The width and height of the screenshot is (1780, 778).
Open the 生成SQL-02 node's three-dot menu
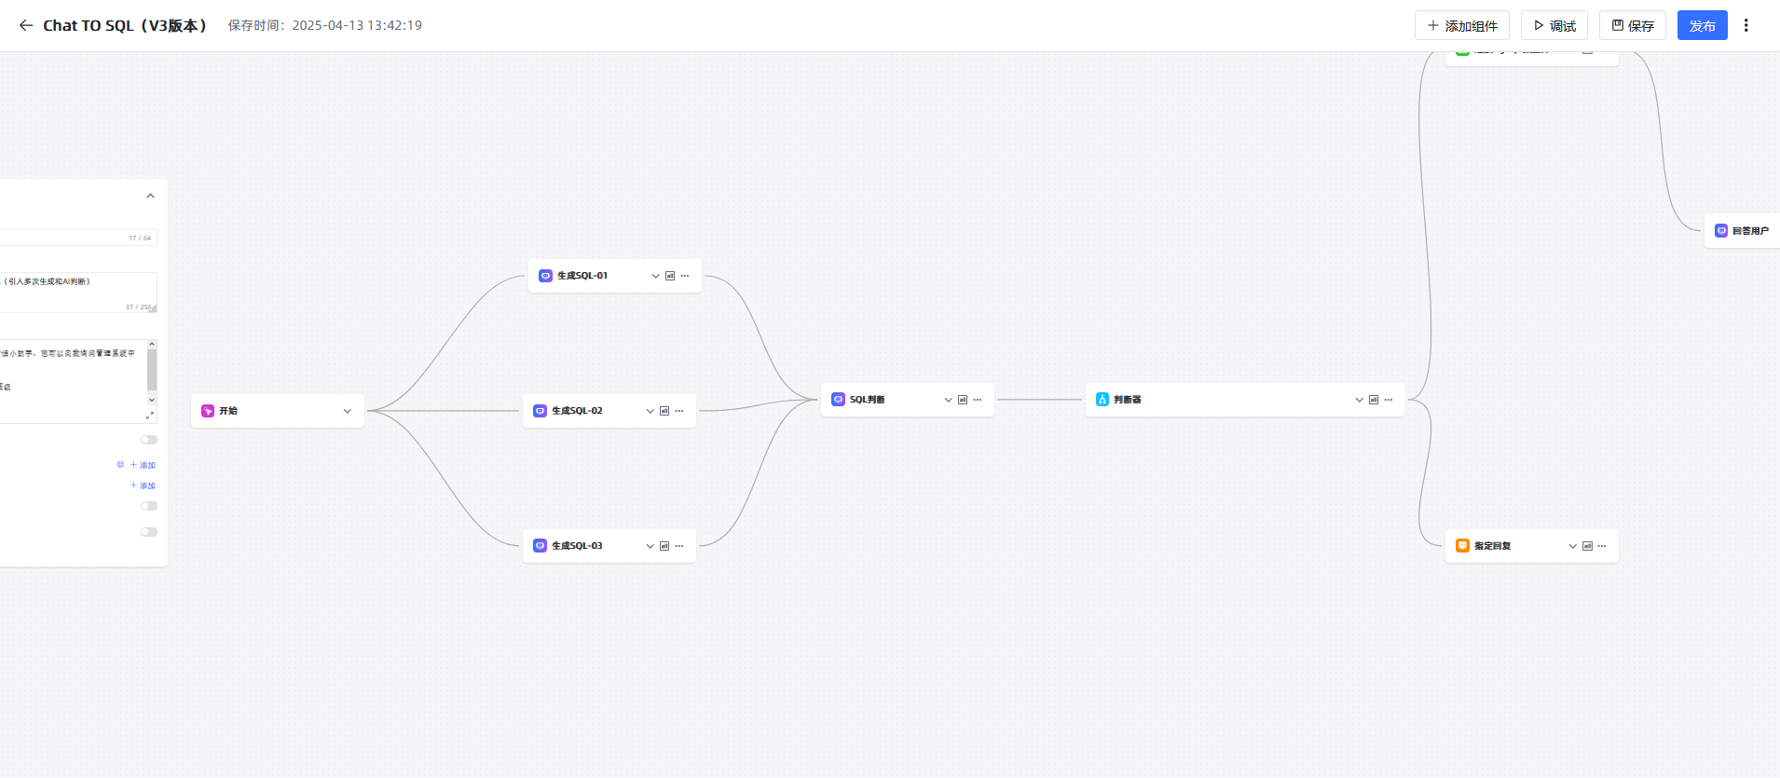pyautogui.click(x=679, y=411)
